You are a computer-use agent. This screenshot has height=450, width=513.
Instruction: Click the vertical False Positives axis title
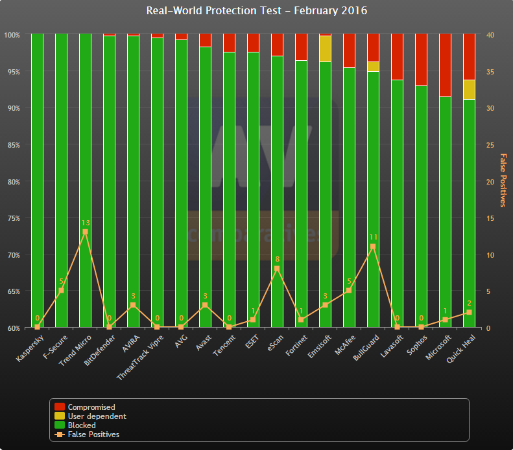(503, 180)
